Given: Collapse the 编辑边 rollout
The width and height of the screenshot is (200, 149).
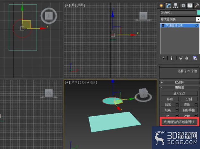Looking at the screenshot, I should (179, 87).
